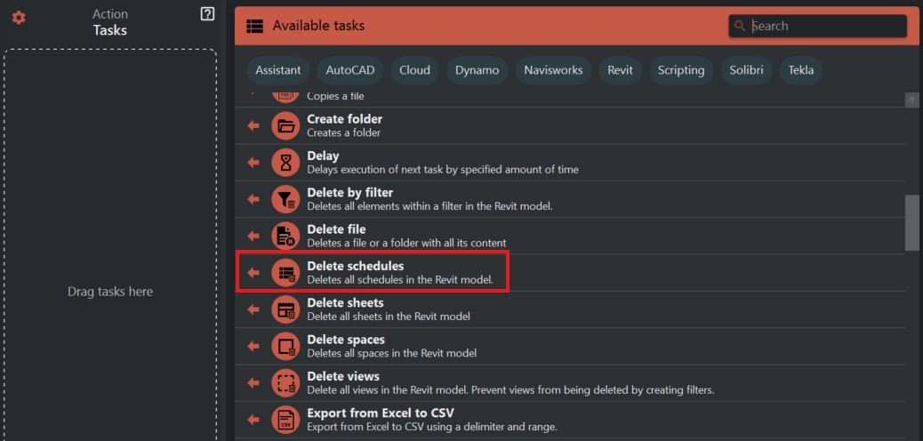Screen dimensions: 923x441
Task: Click 'Copies a file' description text
Action: coord(335,97)
